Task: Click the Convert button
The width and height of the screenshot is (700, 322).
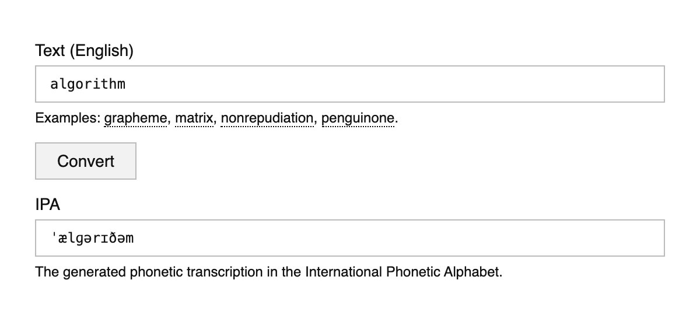Action: 86,161
